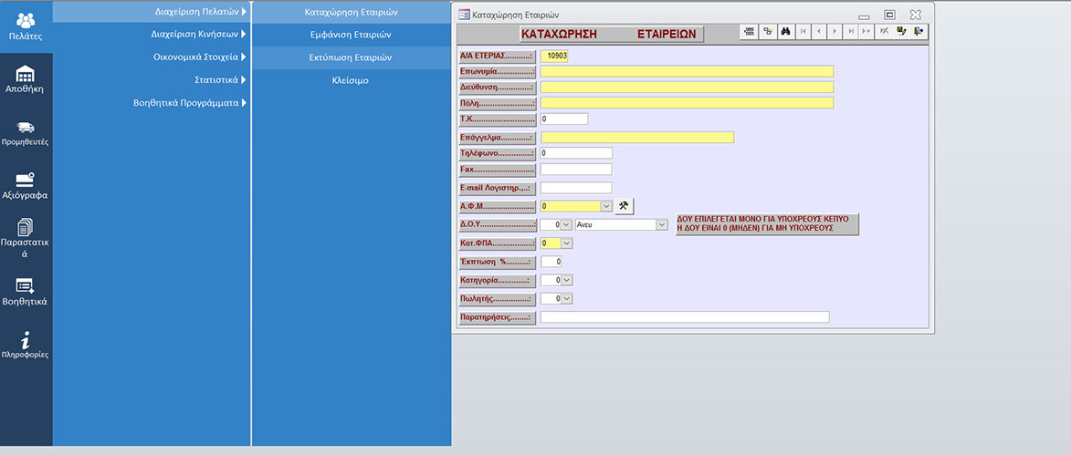Image resolution: width=1071 pixels, height=455 pixels.
Task: Choose Εκτύπωση Εταιριών menu item
Action: click(x=351, y=57)
